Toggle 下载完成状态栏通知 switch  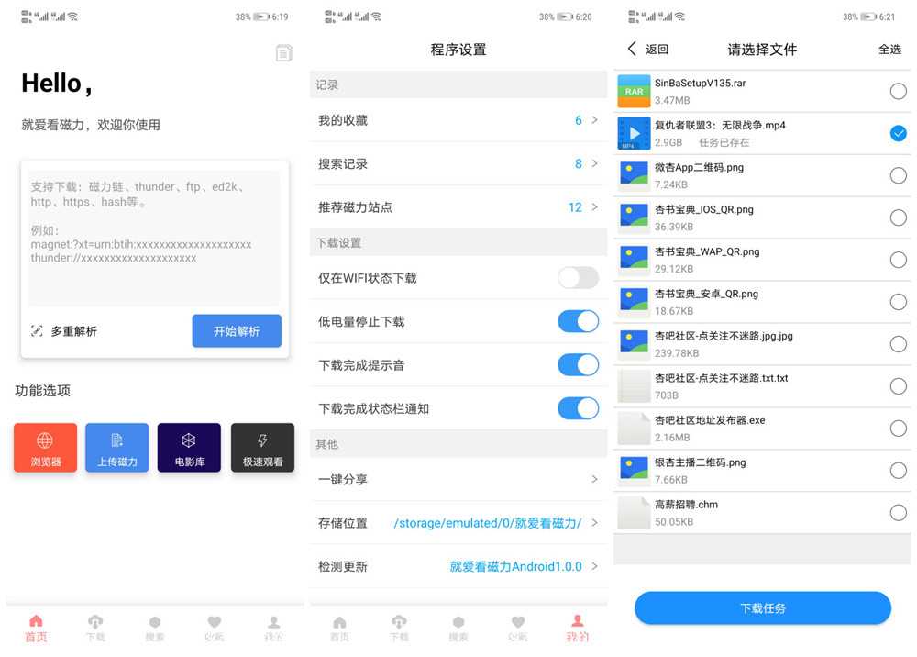[x=578, y=407]
